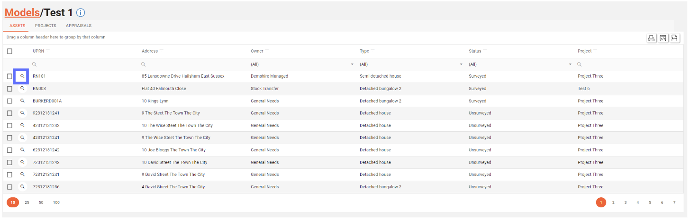Expand the Type filter dropdown

(461, 64)
